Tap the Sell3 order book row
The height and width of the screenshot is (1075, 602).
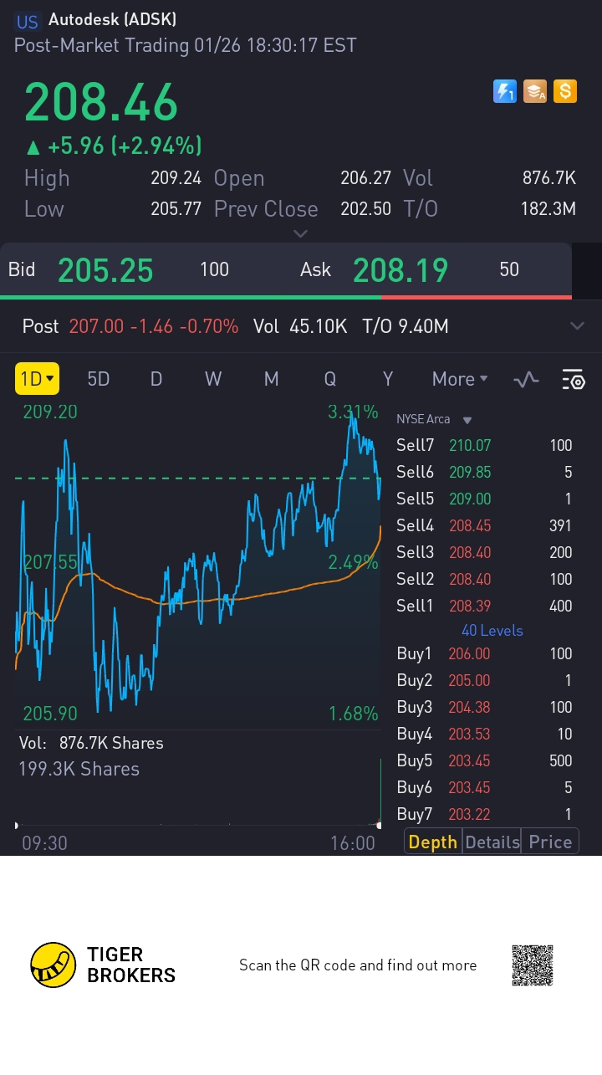tap(484, 553)
